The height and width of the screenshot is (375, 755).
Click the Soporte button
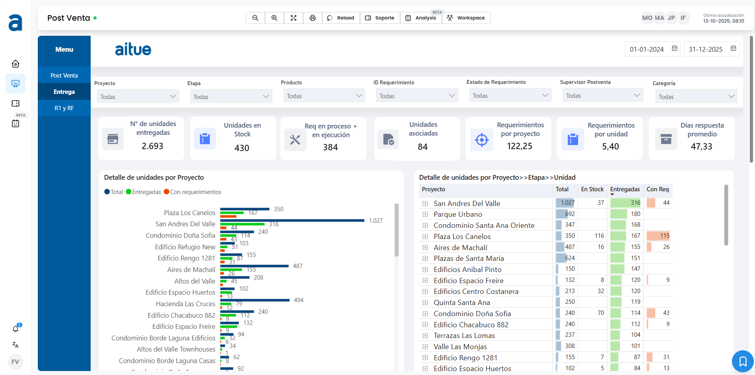tap(380, 18)
